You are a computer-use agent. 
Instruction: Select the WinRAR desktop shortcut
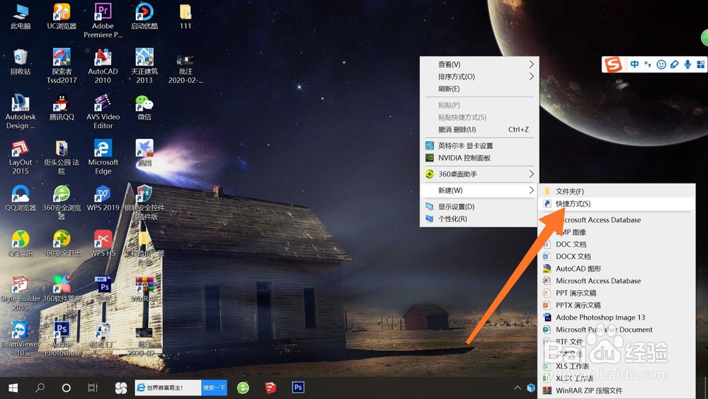point(144,290)
